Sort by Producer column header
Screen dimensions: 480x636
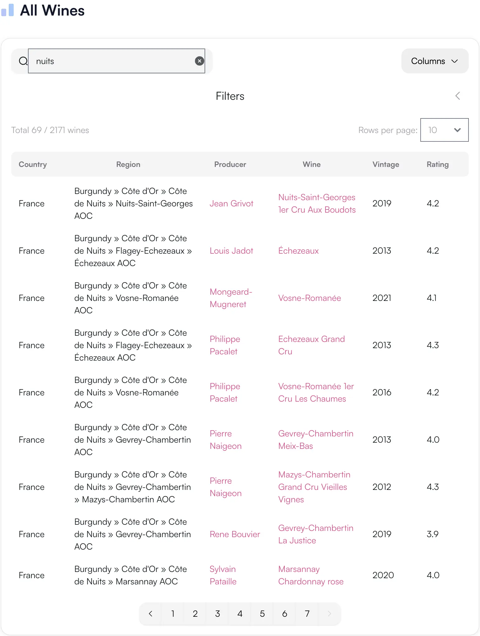[230, 164]
